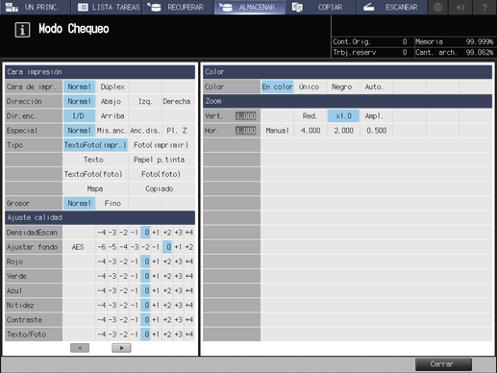Open the UN.PRINC. tab
Screen dimensions: 497x373
35,7
